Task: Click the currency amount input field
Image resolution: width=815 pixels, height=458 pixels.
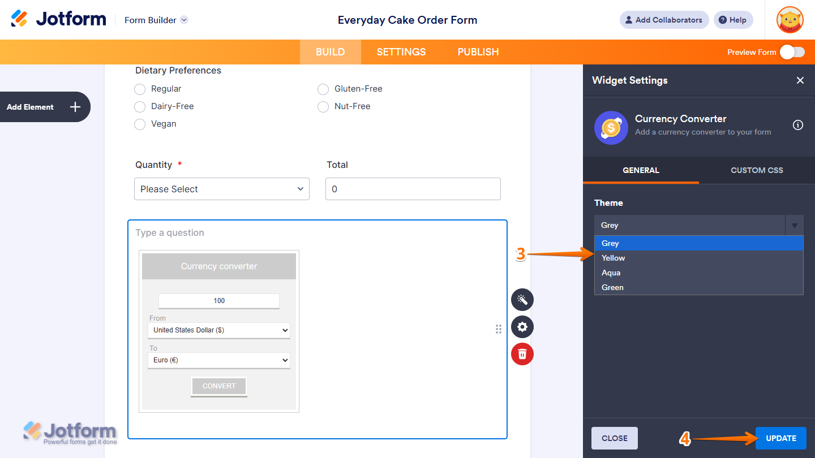Action: pos(219,301)
